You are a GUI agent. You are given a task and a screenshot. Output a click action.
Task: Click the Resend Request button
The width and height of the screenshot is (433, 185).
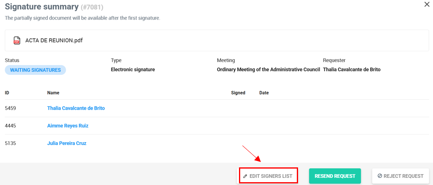pyautogui.click(x=335, y=176)
